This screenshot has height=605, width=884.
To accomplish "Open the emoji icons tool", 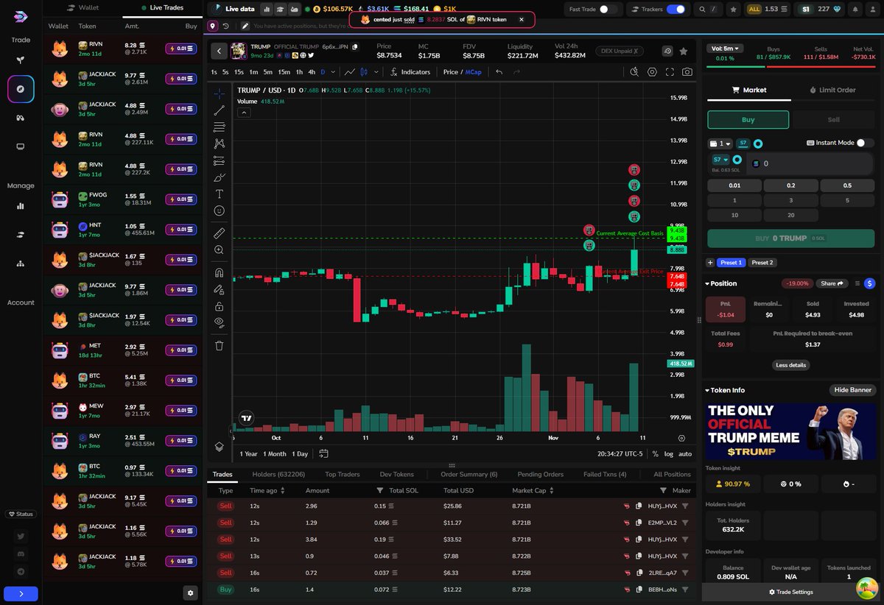I will click(x=219, y=211).
